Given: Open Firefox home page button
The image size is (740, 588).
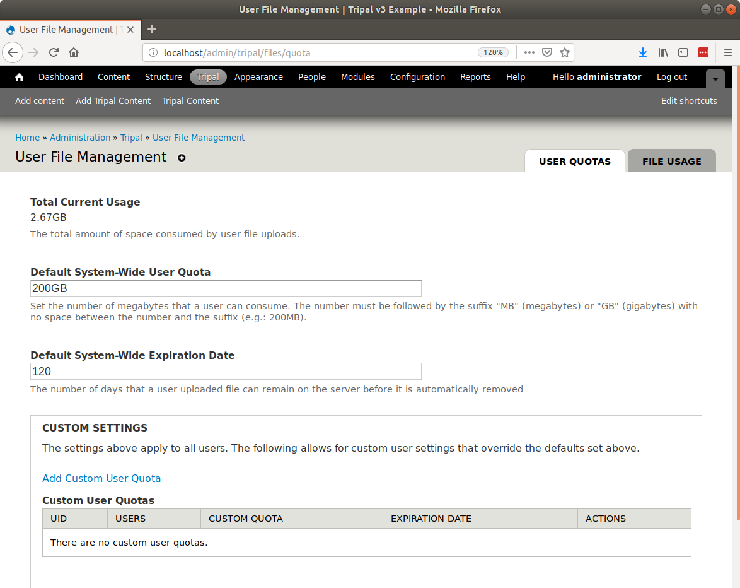Looking at the screenshot, I should click(74, 52).
